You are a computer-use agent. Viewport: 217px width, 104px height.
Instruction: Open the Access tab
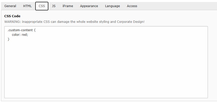(x=132, y=6)
